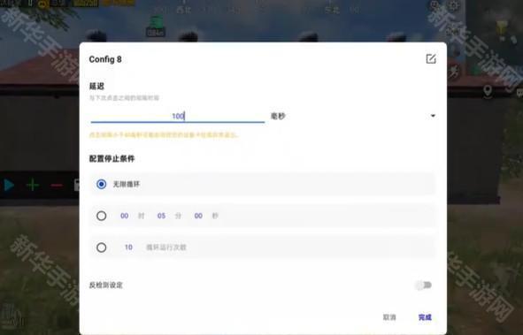The image size is (523, 335).
Task: Edit the loop count field showing 10
Action: coord(128,247)
